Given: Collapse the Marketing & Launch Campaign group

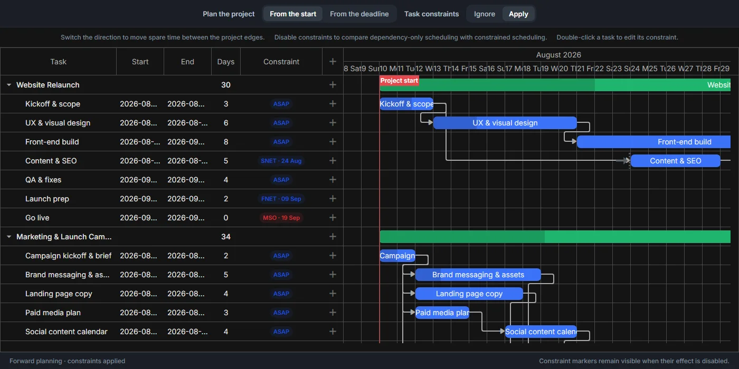Looking at the screenshot, I should coord(9,237).
